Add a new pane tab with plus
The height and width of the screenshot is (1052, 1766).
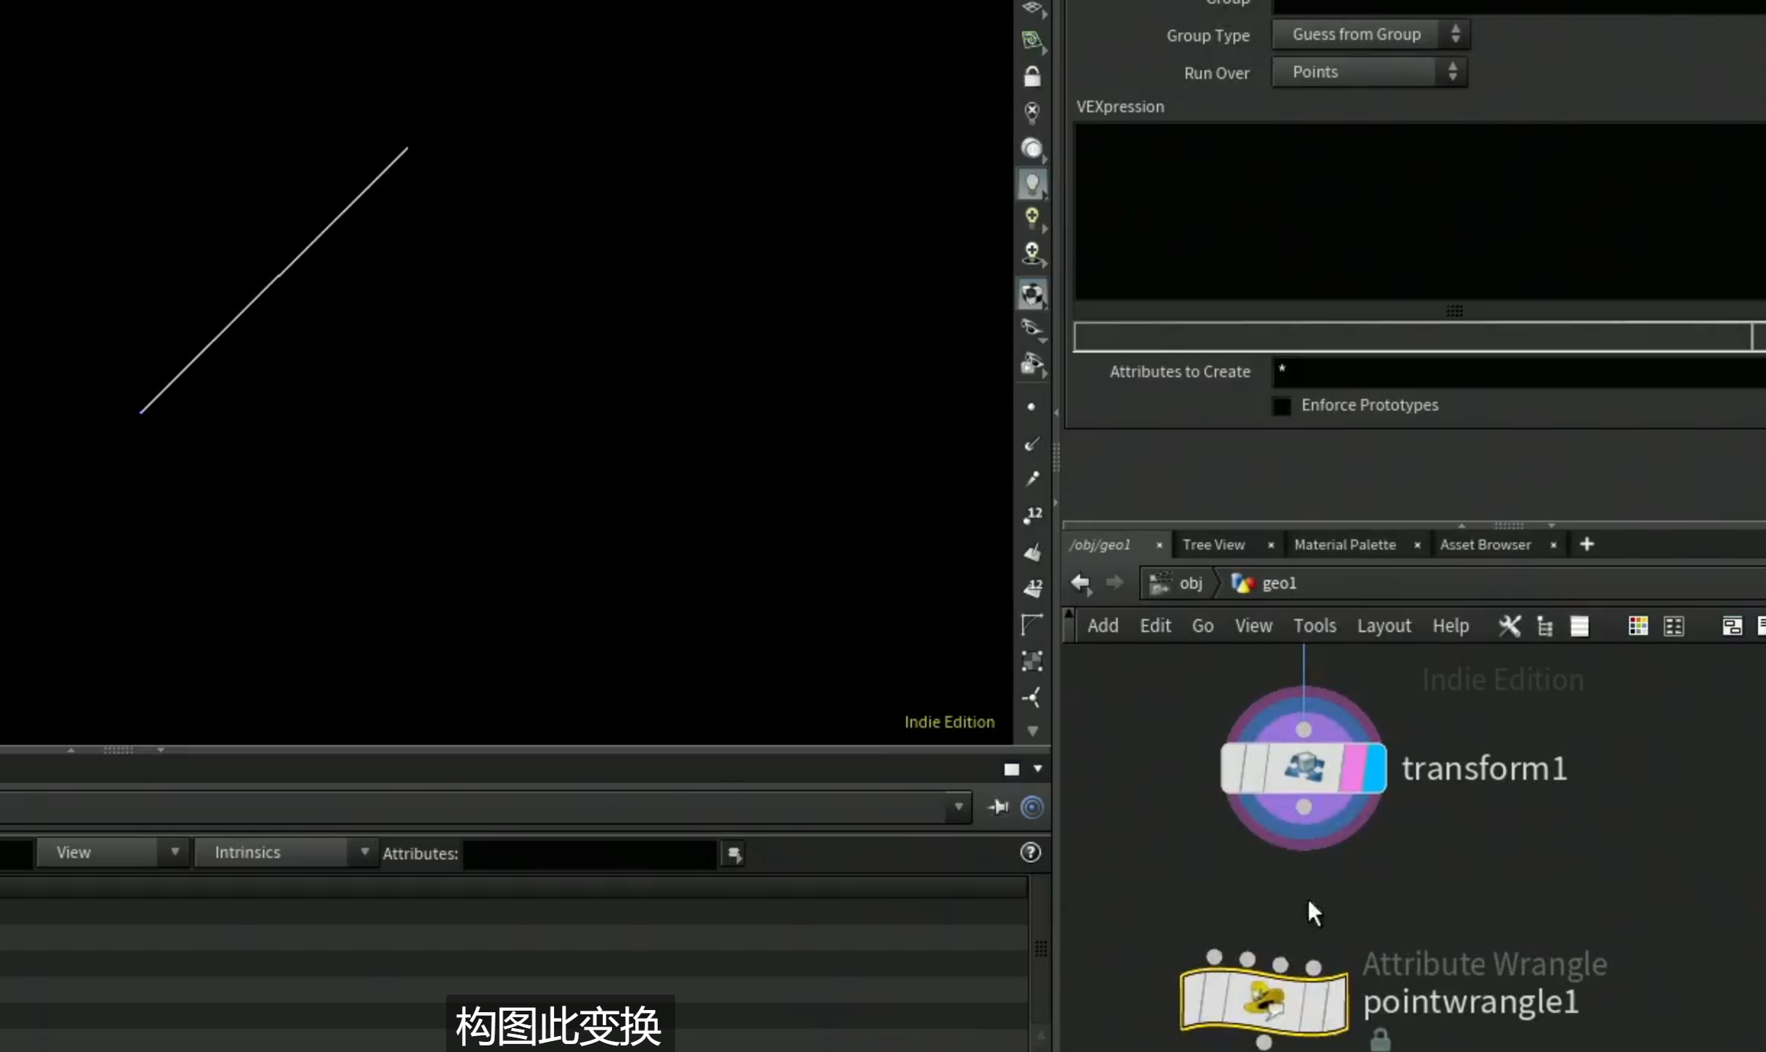click(x=1586, y=544)
